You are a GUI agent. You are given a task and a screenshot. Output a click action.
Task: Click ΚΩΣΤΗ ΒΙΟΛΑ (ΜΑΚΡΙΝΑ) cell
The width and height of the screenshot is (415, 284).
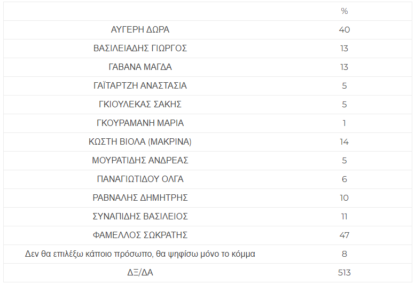[140, 142]
